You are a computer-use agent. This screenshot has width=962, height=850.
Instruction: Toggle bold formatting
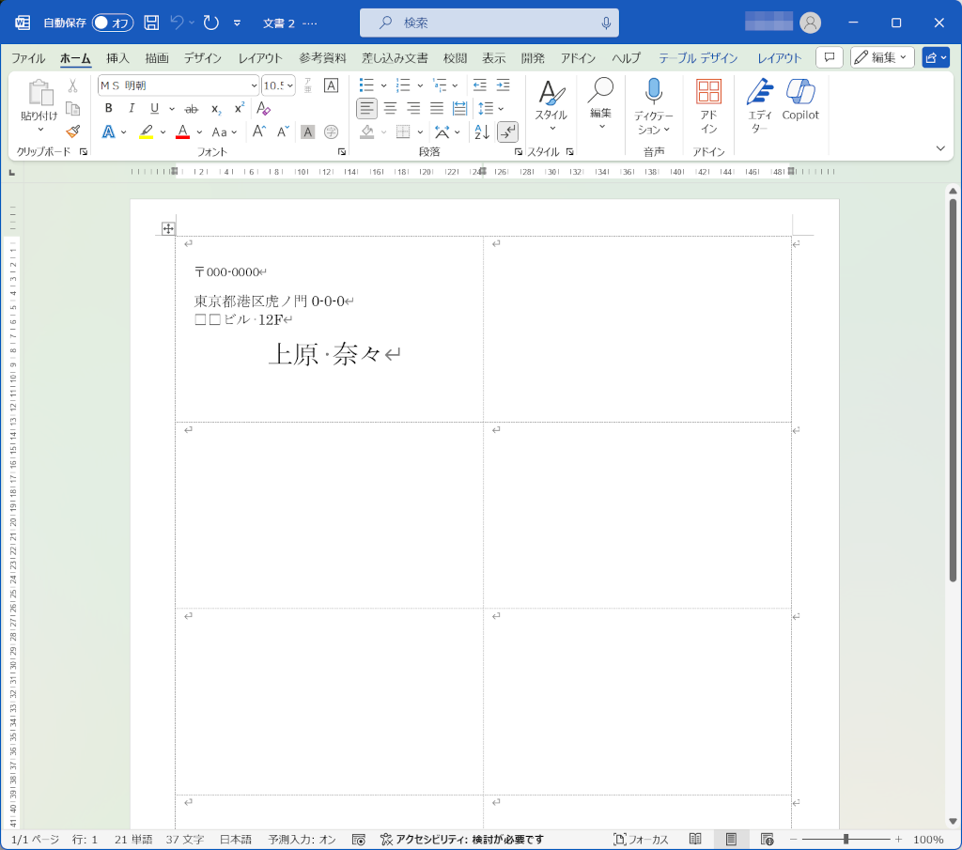tap(109, 109)
